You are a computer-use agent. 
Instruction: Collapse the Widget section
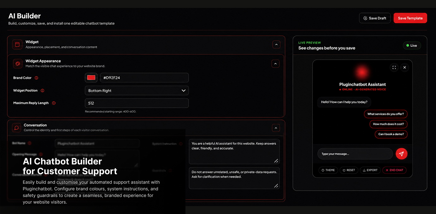pos(276,45)
